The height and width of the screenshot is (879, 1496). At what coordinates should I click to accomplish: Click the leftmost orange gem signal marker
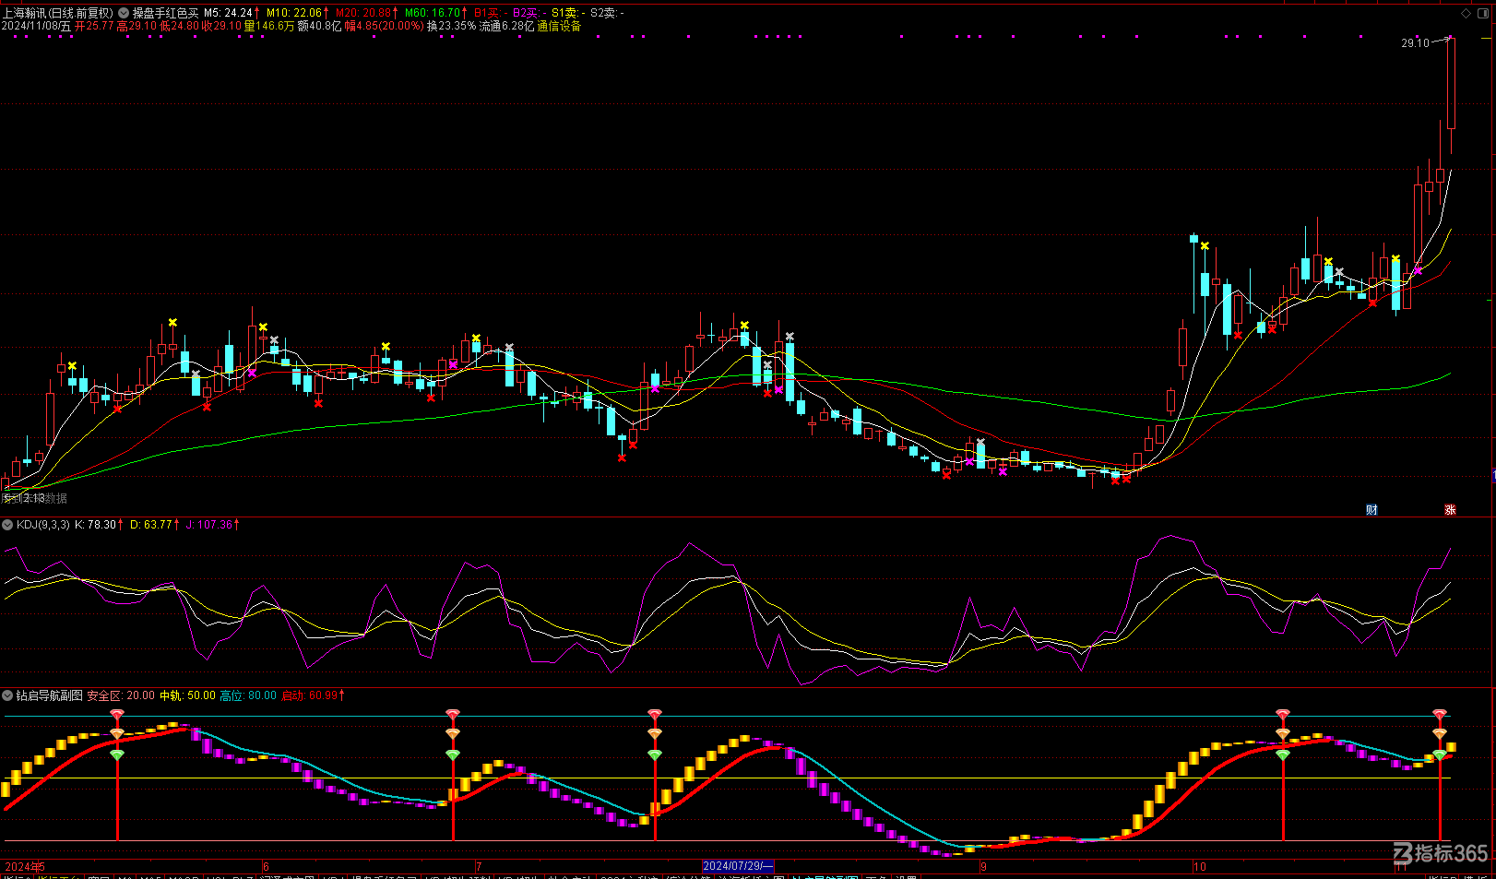[x=117, y=734]
